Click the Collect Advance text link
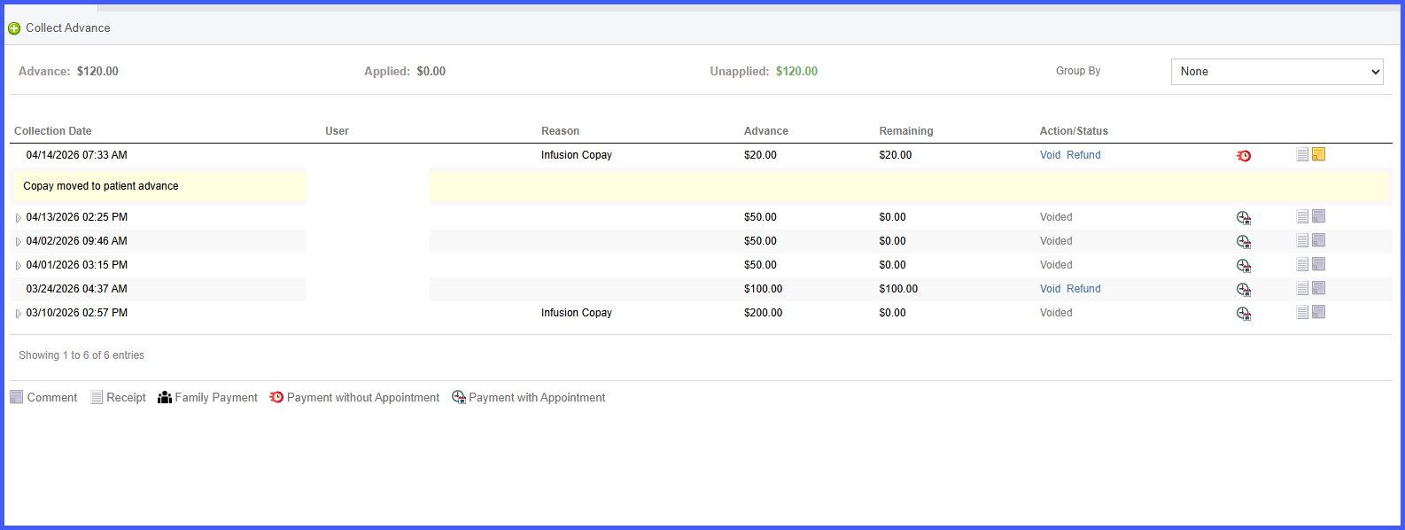This screenshot has width=1405, height=530. click(68, 28)
